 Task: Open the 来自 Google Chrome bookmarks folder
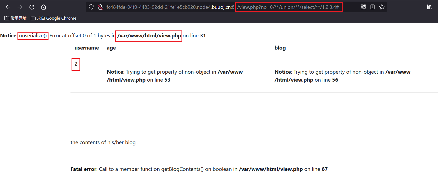tap(54, 18)
